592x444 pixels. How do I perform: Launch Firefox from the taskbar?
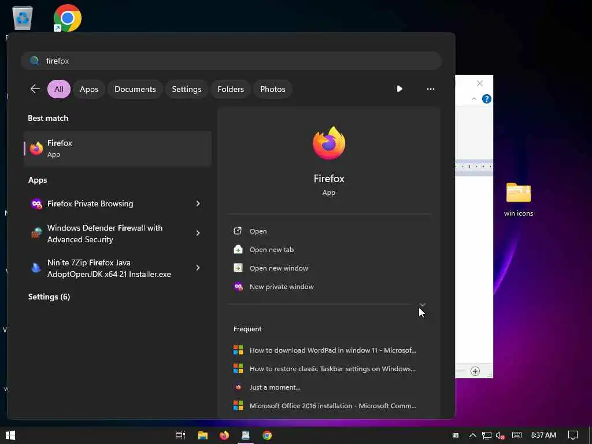tap(224, 435)
